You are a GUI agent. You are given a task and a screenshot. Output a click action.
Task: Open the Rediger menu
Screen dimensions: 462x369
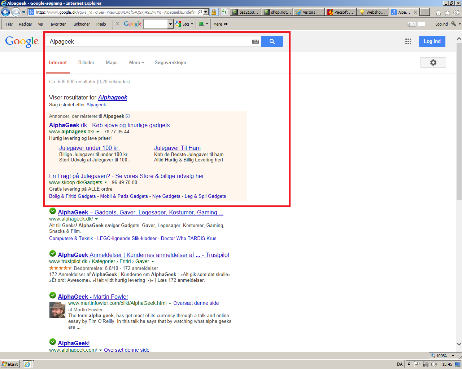25,24
